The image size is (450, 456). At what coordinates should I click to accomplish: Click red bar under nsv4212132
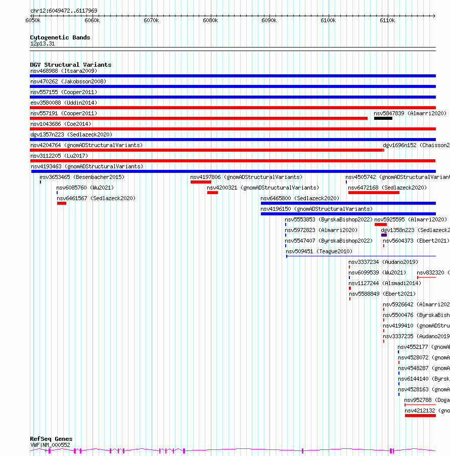pos(420,416)
